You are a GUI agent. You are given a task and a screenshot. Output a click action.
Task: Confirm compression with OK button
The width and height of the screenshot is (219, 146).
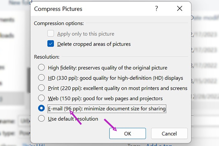pos(128,133)
